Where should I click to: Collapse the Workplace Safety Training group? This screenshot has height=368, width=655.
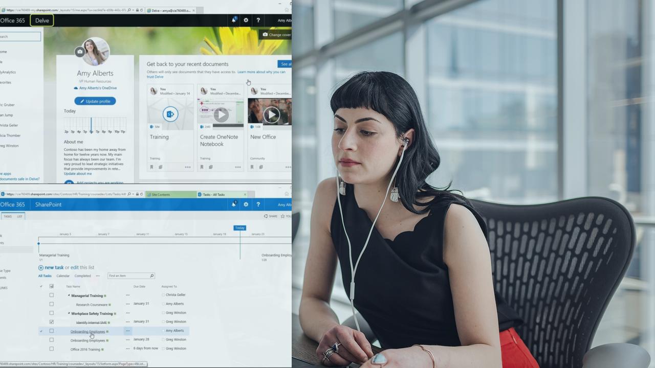coord(69,313)
